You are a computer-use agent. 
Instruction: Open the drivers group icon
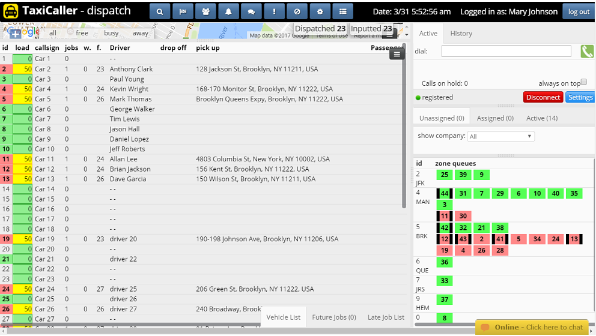[x=205, y=11]
